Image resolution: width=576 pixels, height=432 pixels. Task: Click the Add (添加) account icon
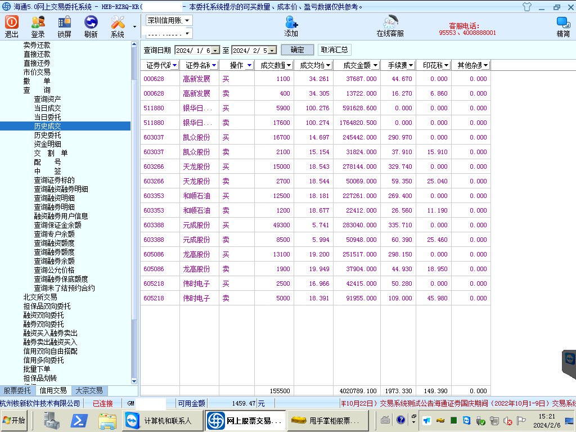point(291,22)
